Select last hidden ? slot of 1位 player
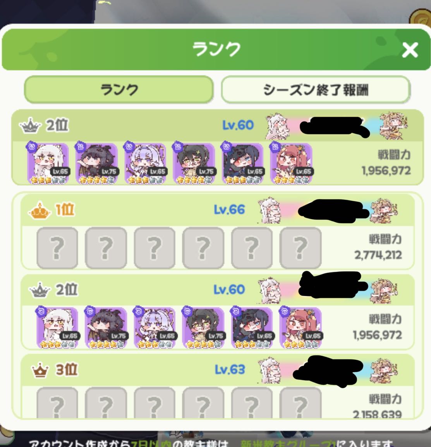Image resolution: width=431 pixels, height=447 pixels. (x=300, y=248)
